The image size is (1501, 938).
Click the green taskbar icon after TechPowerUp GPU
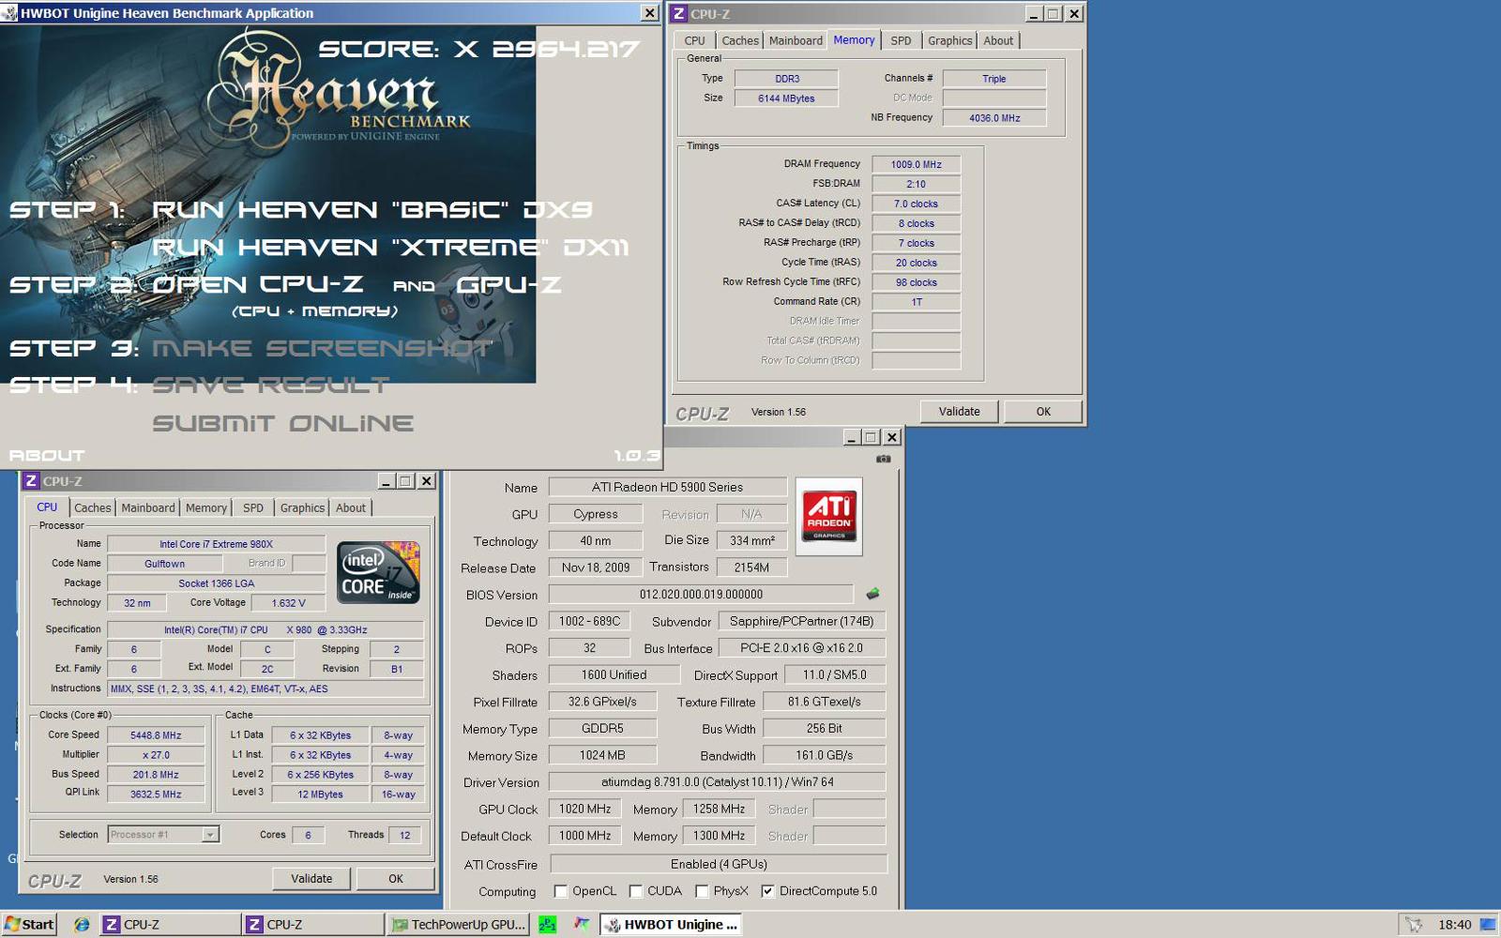(548, 925)
